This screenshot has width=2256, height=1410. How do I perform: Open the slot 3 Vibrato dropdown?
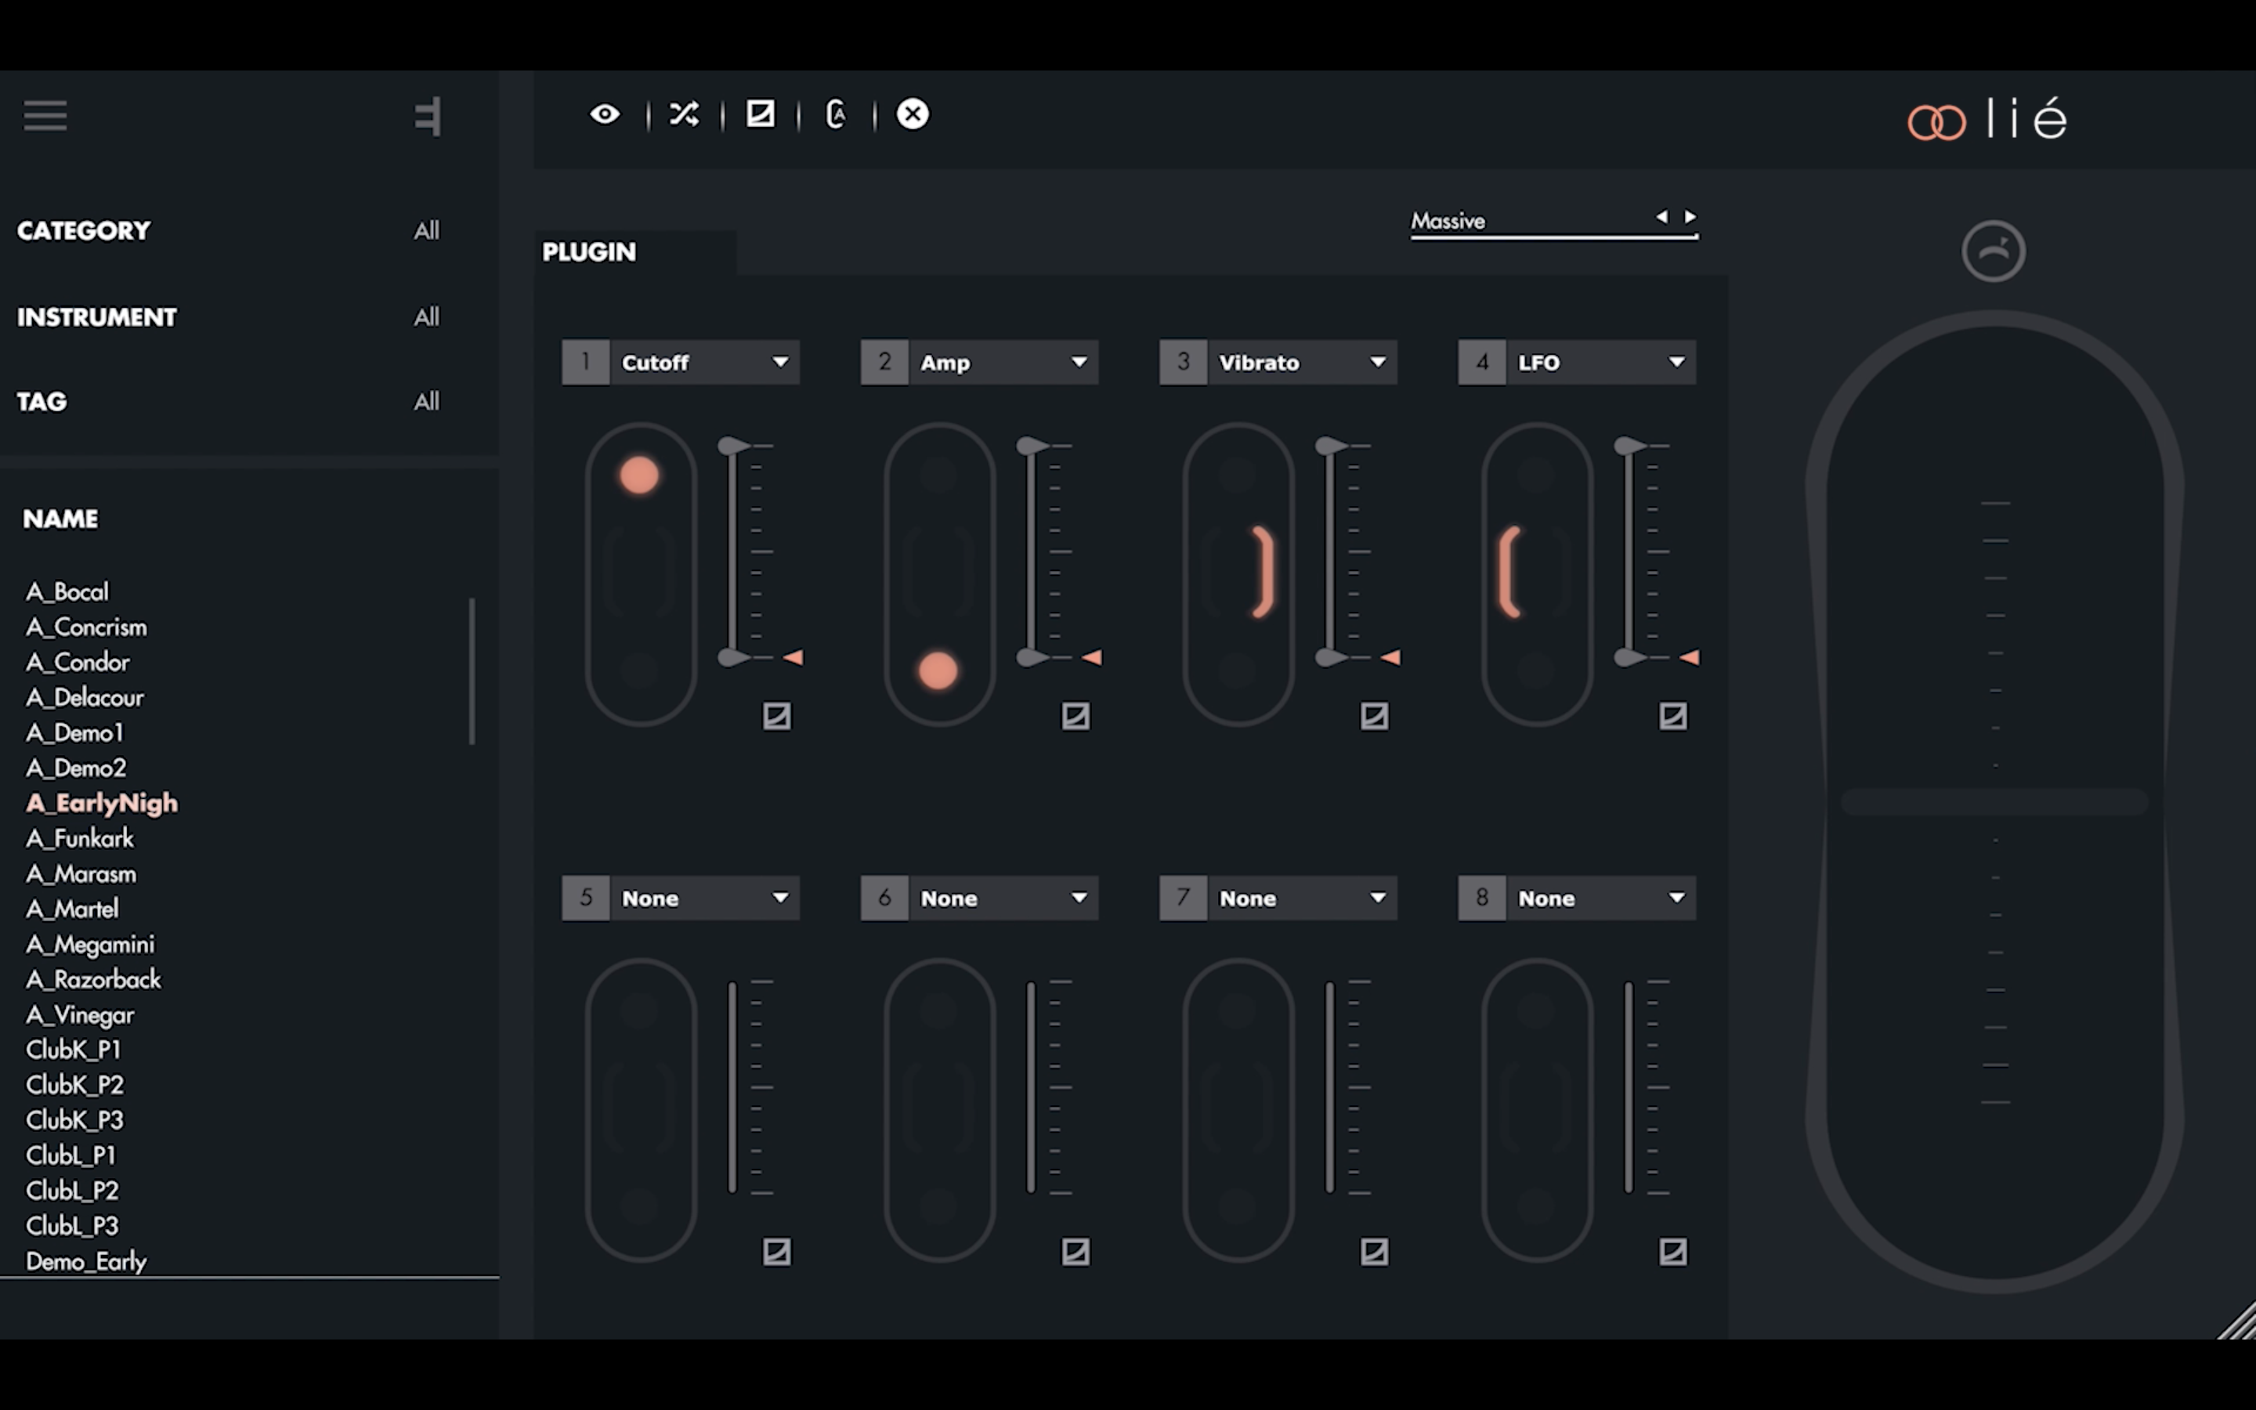(x=1301, y=362)
